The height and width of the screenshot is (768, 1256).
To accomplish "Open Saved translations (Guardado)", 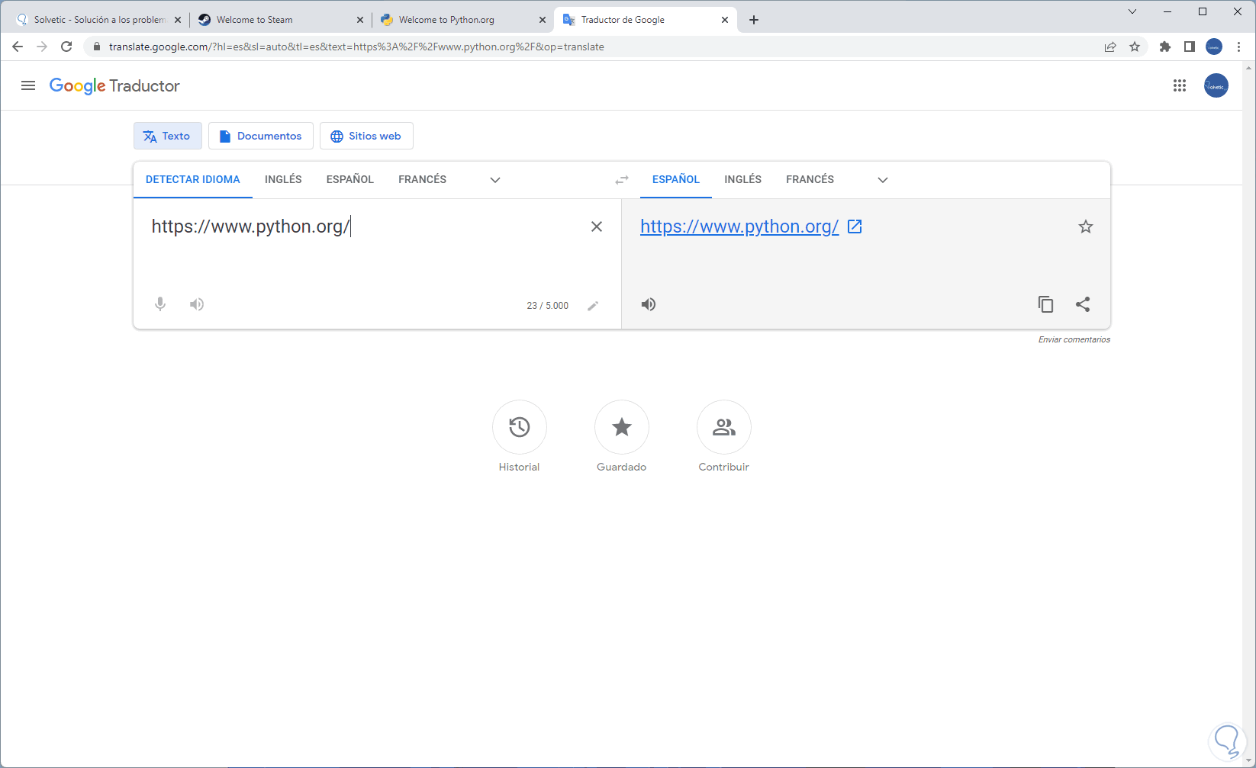I will coord(622,427).
